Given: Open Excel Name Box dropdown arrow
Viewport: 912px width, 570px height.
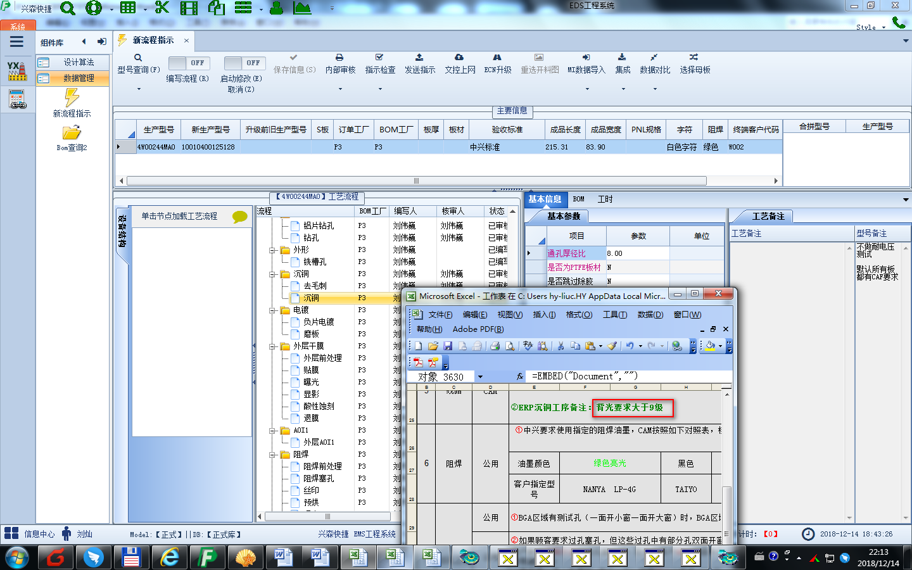Looking at the screenshot, I should tap(480, 377).
